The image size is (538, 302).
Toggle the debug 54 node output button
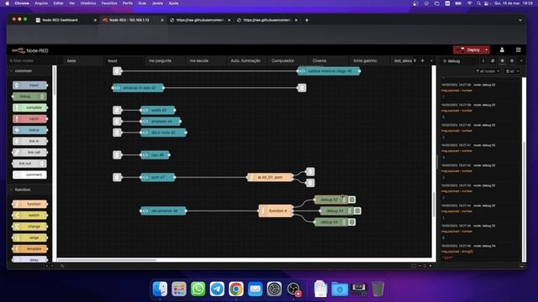[351, 222]
